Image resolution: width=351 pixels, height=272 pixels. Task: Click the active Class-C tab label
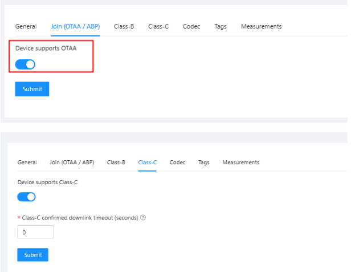147,163
